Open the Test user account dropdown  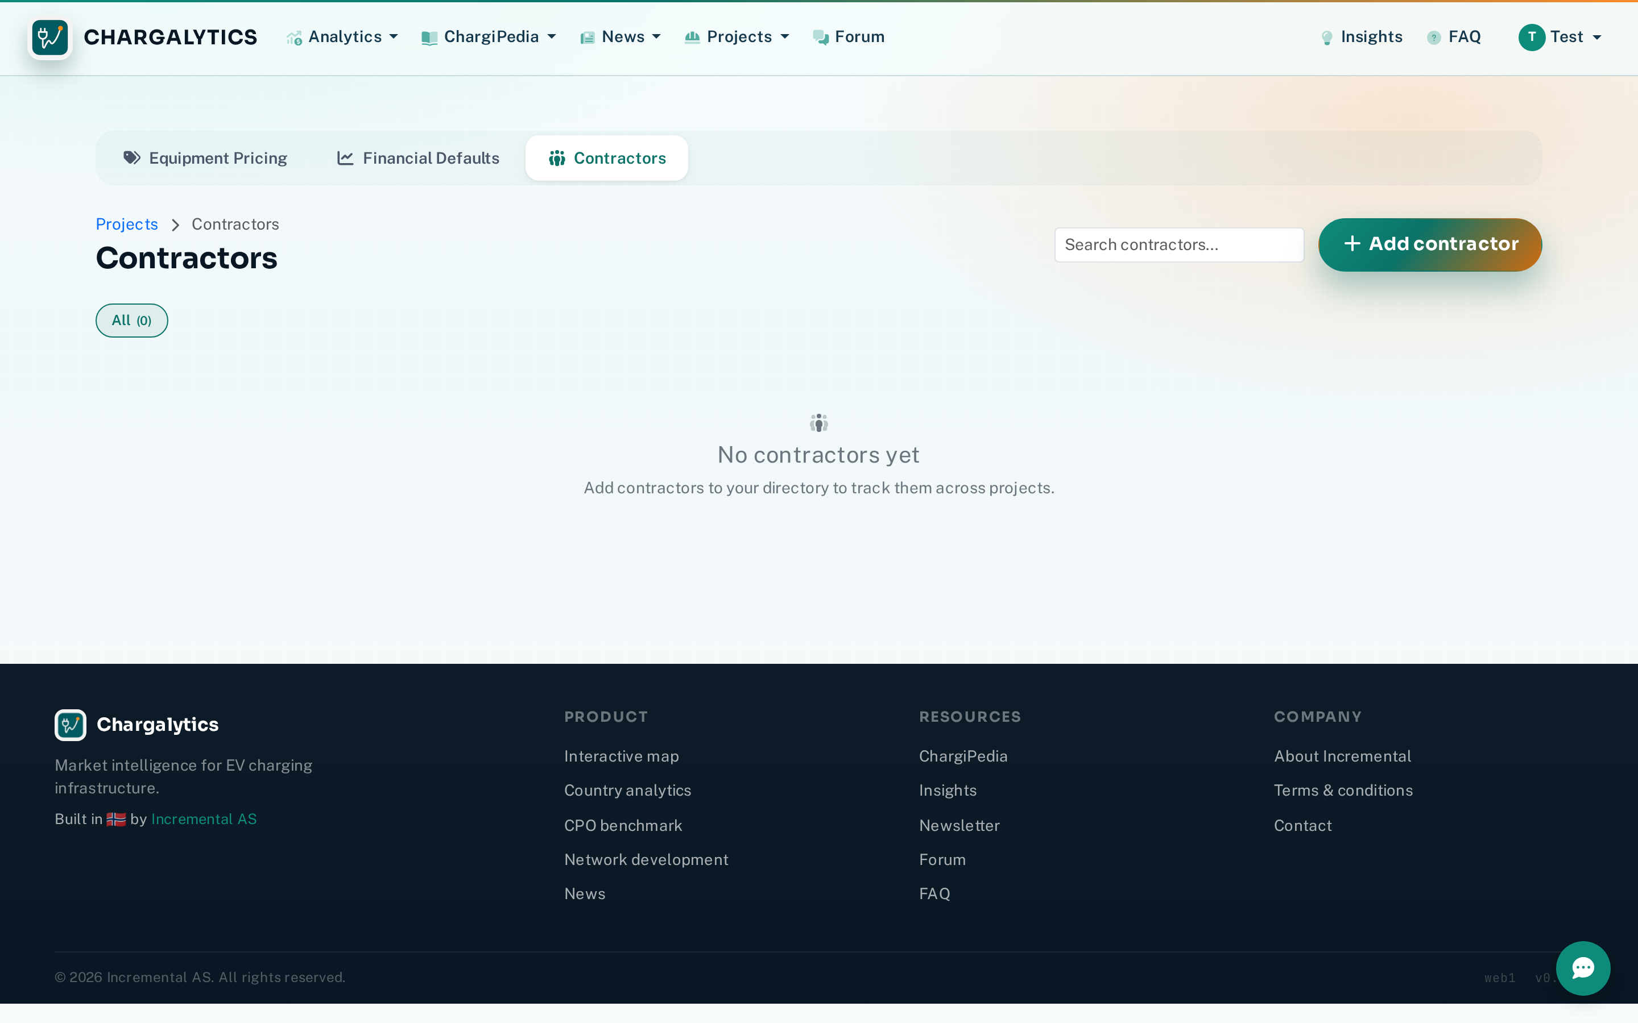tap(1560, 37)
